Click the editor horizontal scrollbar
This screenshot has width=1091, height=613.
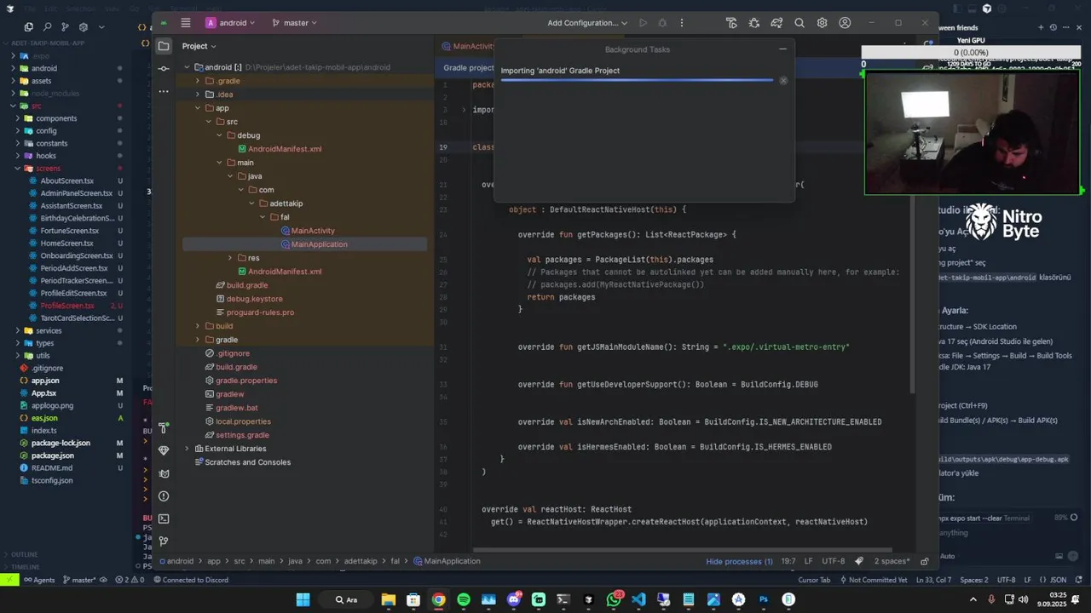[x=682, y=550]
